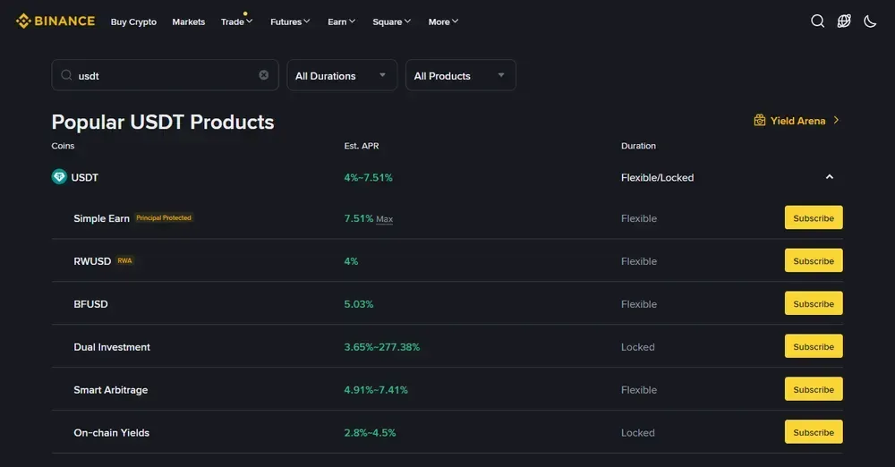Open the Futures dropdown menu

(290, 21)
